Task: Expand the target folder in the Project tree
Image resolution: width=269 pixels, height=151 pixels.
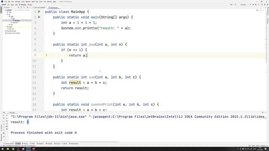Action: pyautogui.click(x=5, y=27)
